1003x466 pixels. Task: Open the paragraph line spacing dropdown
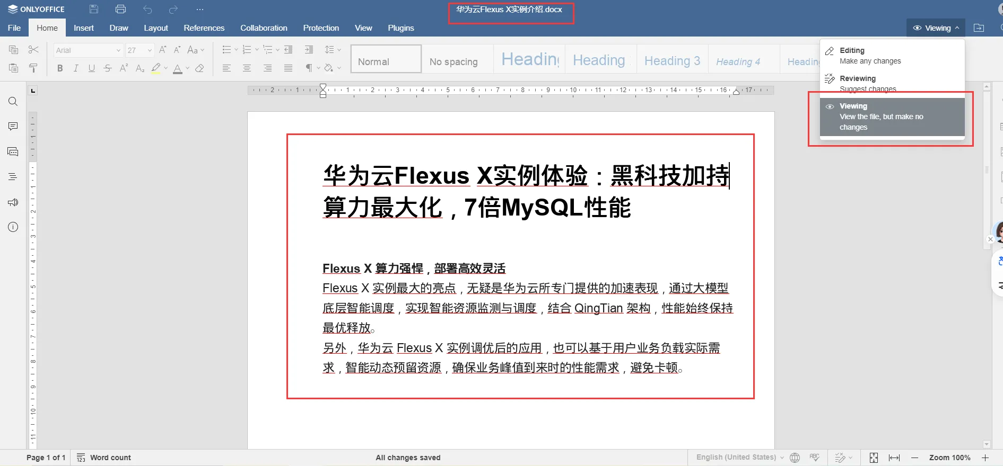[x=333, y=50]
